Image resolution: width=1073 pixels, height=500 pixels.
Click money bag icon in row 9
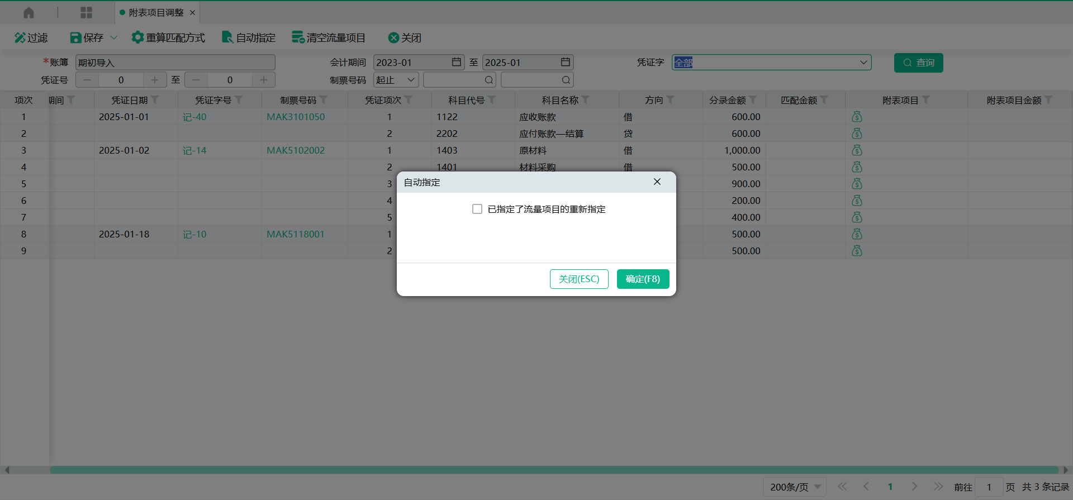click(x=857, y=251)
